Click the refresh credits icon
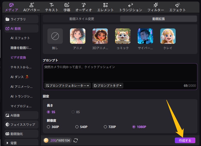The width and height of the screenshot is (201, 146). [76, 140]
